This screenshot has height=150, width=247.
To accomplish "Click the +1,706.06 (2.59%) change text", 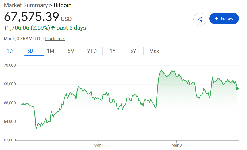I will click(27, 28).
